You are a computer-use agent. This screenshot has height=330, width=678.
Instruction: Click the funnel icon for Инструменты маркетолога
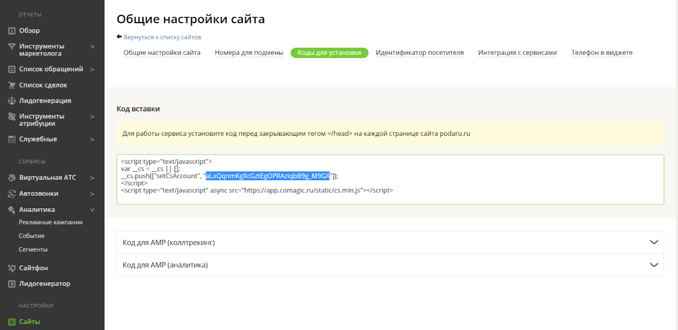pyautogui.click(x=12, y=47)
